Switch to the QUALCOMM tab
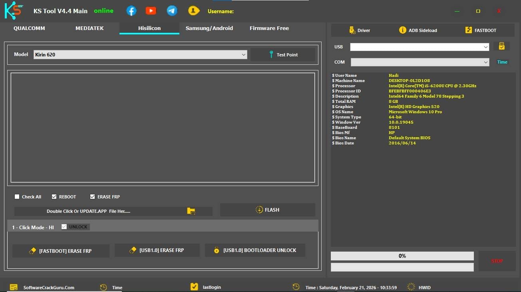521x292 pixels. tap(29, 28)
